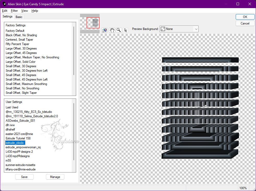This screenshot has height=191, width=256.
Task: Select Small Offset, Slight Taper preset
Action: coord(21,93)
